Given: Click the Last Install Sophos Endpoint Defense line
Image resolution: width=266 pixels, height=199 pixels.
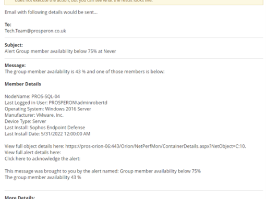Looking at the screenshot, I should [45, 128].
